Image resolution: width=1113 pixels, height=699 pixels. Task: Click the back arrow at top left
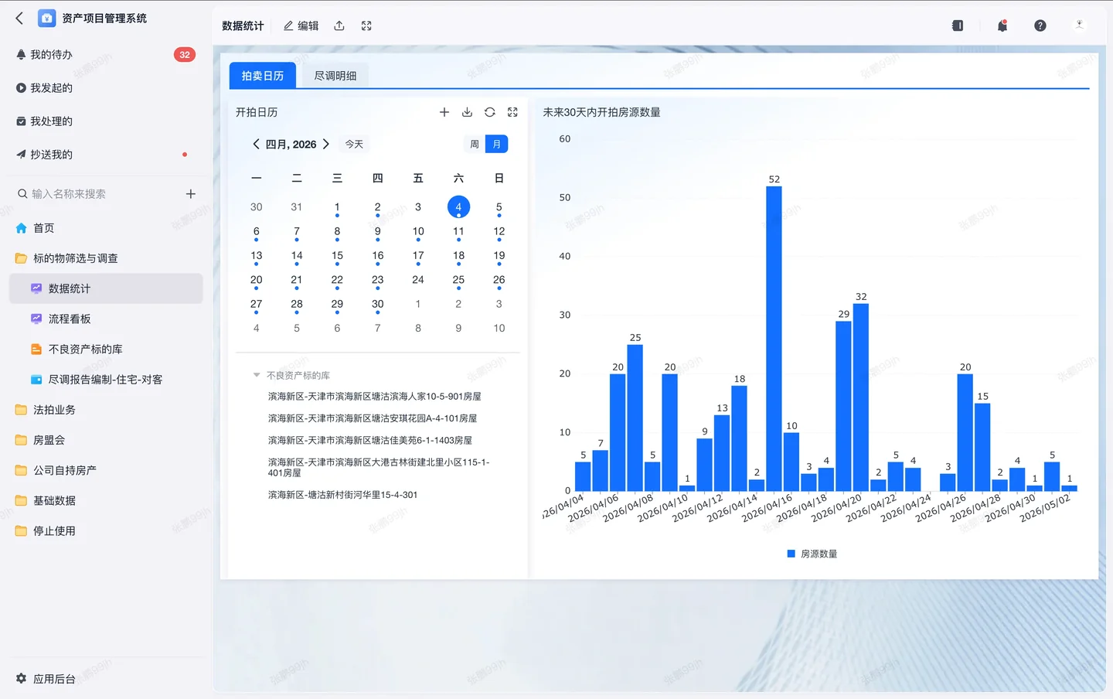[x=19, y=18]
